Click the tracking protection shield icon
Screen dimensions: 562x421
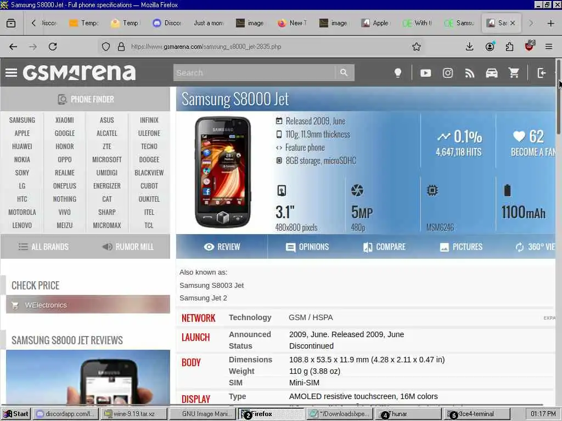pos(106,47)
